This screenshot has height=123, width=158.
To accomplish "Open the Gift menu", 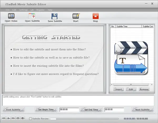I will pos(32,10).
